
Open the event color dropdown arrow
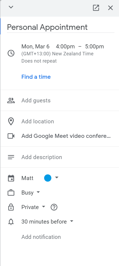(x=57, y=177)
